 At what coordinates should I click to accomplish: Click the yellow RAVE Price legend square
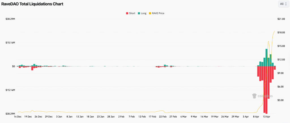(x=150, y=13)
